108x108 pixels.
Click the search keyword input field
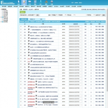coord(81,15)
